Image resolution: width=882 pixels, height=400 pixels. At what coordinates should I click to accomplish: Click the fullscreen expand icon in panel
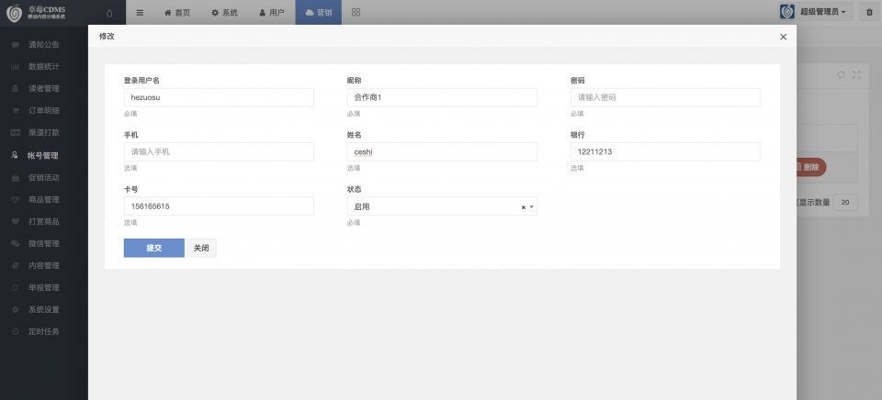click(857, 75)
